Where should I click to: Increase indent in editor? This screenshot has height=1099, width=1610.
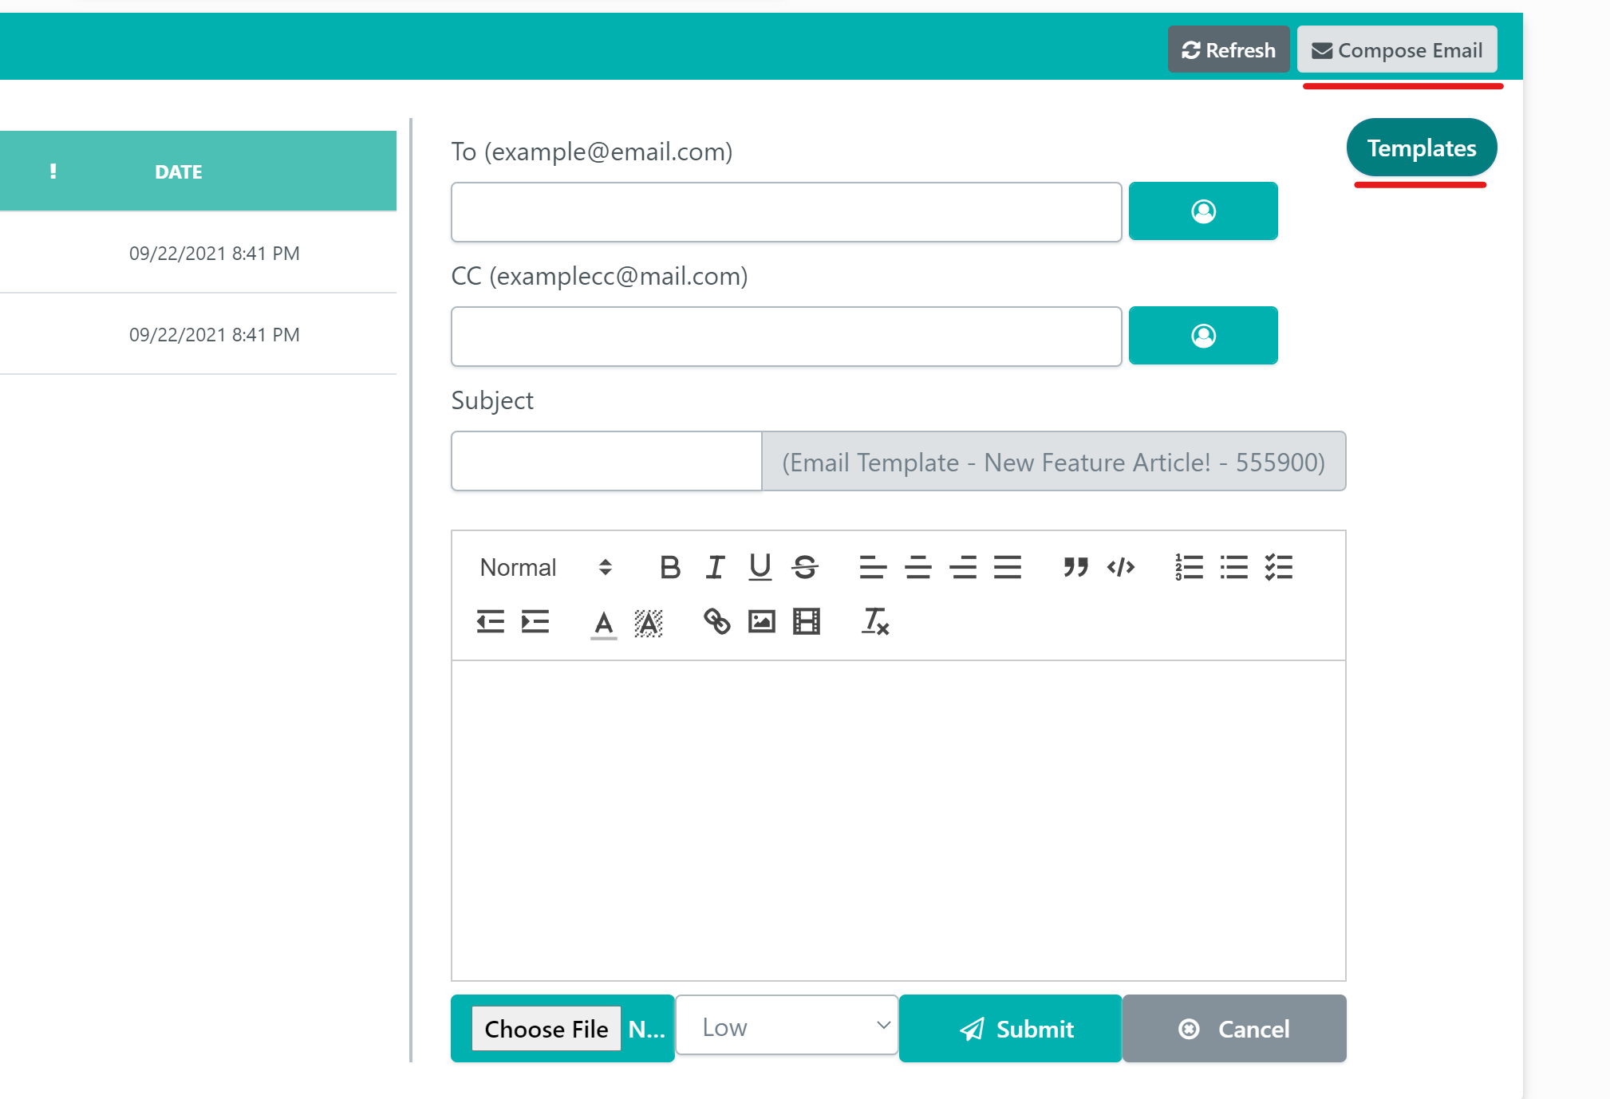(x=535, y=621)
